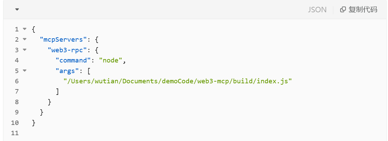
Task: Collapse the mcpServers block fold arrow
Action: click(x=24, y=40)
